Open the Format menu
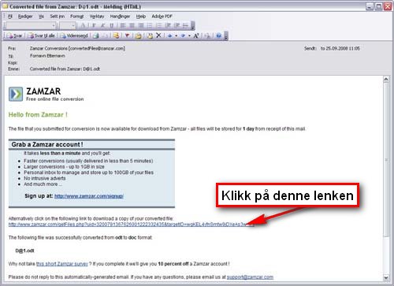 pos(77,17)
